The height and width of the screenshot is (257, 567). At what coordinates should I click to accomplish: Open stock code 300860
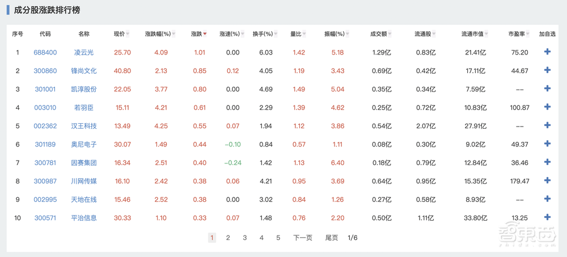coord(45,70)
